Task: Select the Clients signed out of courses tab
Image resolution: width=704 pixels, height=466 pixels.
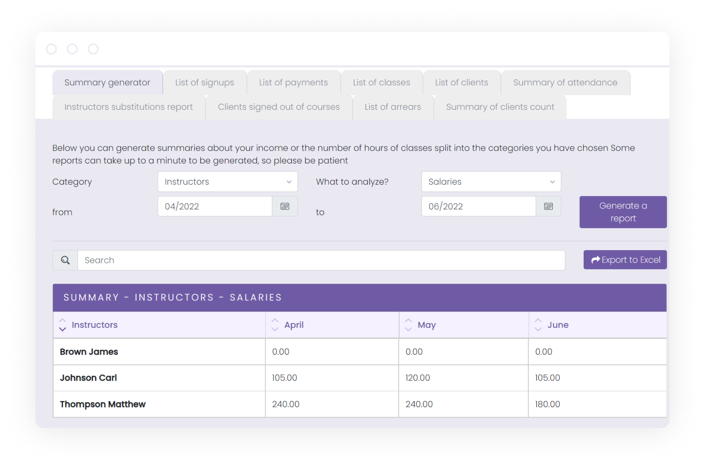Action: click(x=278, y=107)
